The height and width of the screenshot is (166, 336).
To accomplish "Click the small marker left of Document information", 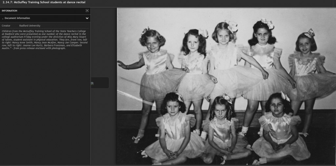I will point(3,18).
